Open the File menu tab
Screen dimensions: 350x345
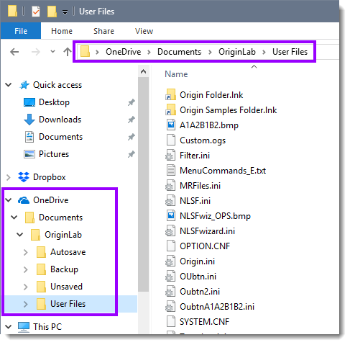pyautogui.click(x=21, y=31)
